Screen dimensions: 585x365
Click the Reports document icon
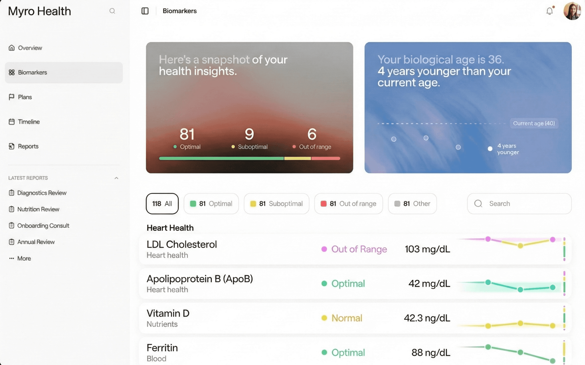12,146
